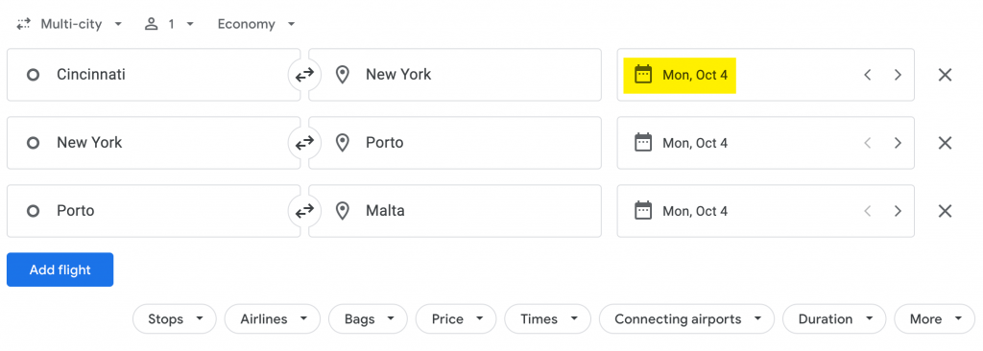983x351 pixels.
Task: Remove the Cincinnati to New York flight
Action: pos(945,75)
